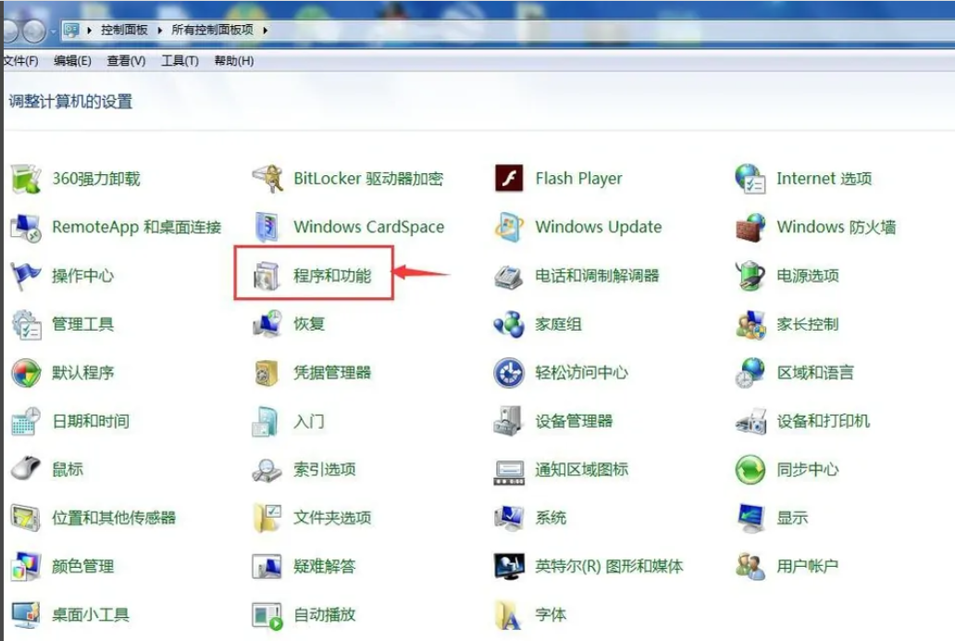Open the back/forward history dropdown arrow
955x641 pixels.
pos(53,31)
